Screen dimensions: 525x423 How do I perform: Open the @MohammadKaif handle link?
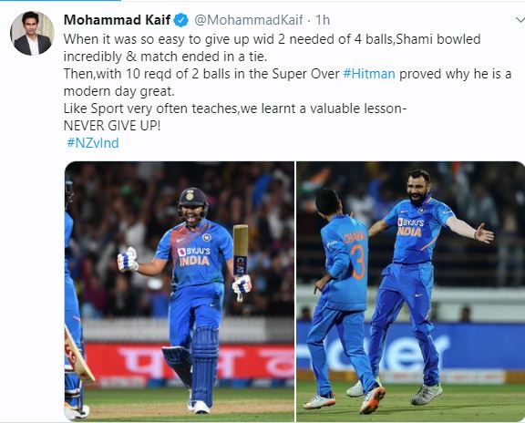[x=249, y=20]
